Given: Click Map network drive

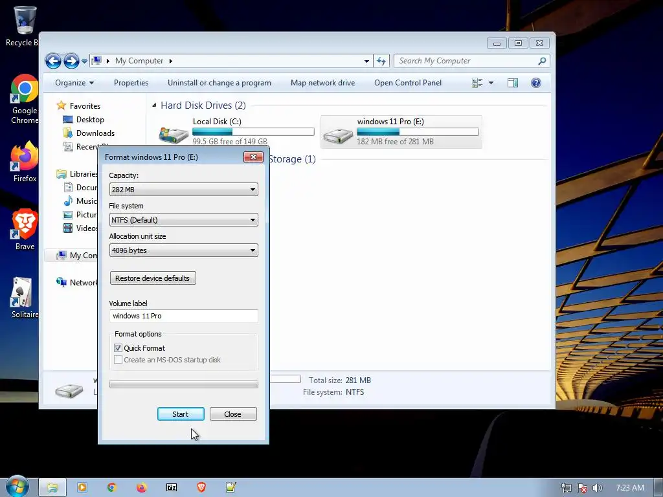Looking at the screenshot, I should click(322, 83).
